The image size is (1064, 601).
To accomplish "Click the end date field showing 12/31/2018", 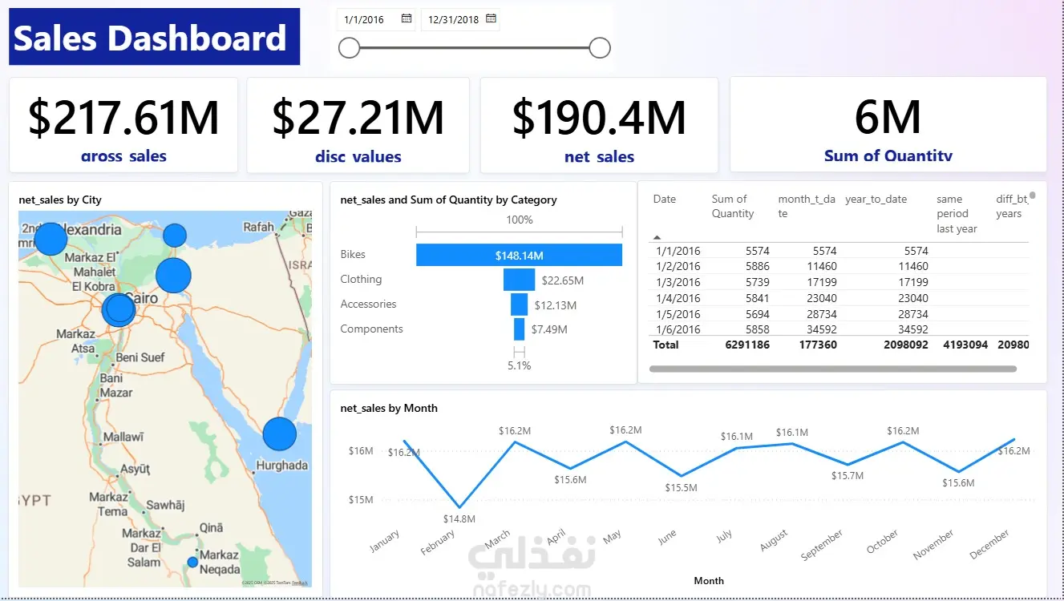I will (460, 19).
